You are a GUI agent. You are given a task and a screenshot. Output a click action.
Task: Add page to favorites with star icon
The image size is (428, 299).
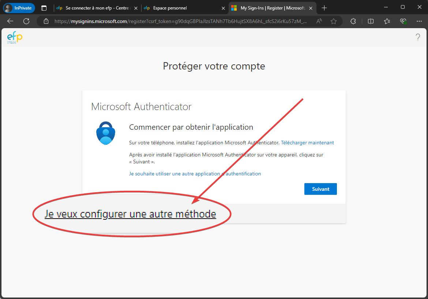pos(334,21)
